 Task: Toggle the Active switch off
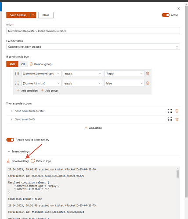point(166,15)
